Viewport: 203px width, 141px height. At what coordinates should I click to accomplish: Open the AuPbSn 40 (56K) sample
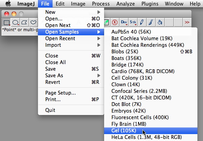click(151, 32)
